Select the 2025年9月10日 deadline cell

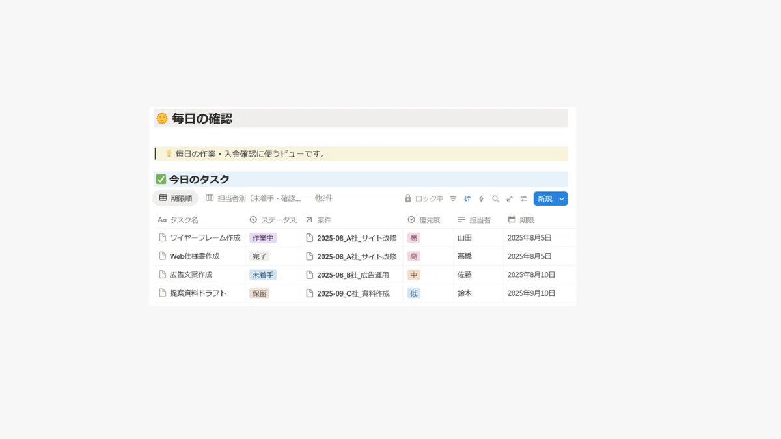click(540, 293)
